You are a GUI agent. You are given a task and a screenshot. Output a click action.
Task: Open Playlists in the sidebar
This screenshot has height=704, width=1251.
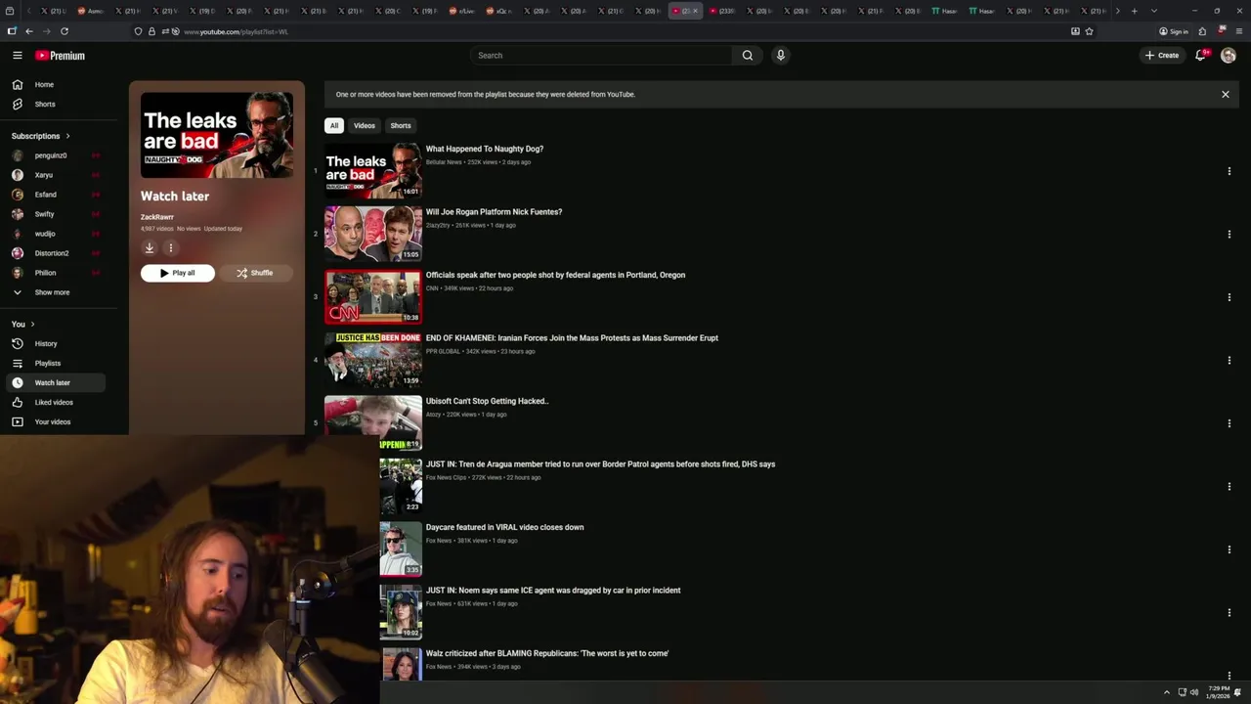click(x=55, y=364)
